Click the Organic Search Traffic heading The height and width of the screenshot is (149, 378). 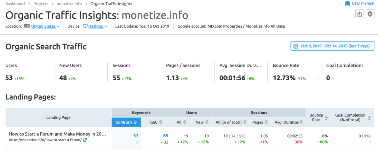click(x=46, y=47)
